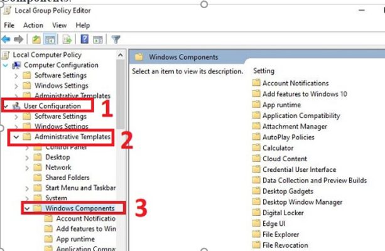Open Help via question mark icon
The image size is (385, 251).
tap(84, 39)
